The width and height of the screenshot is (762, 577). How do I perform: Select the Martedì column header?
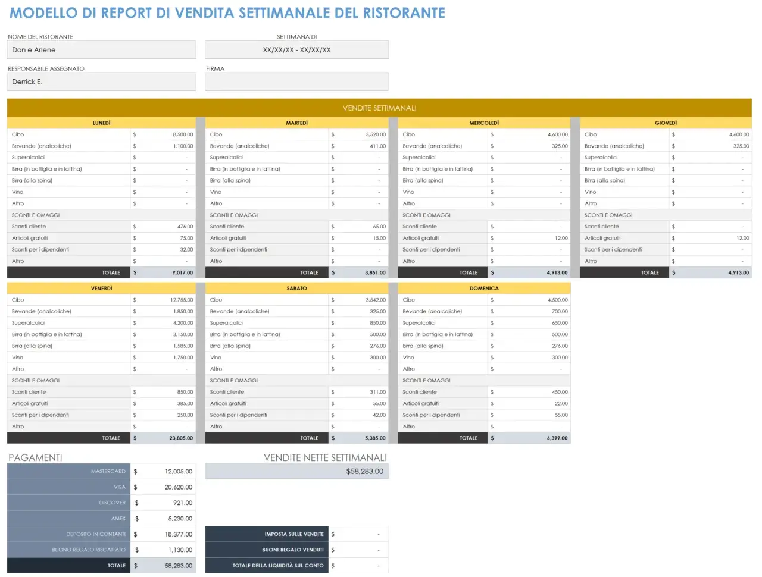(296, 123)
